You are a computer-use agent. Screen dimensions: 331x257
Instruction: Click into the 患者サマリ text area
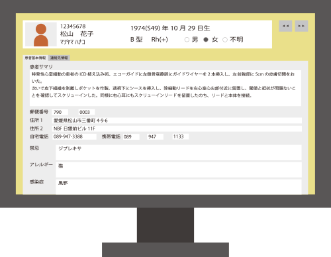point(165,88)
